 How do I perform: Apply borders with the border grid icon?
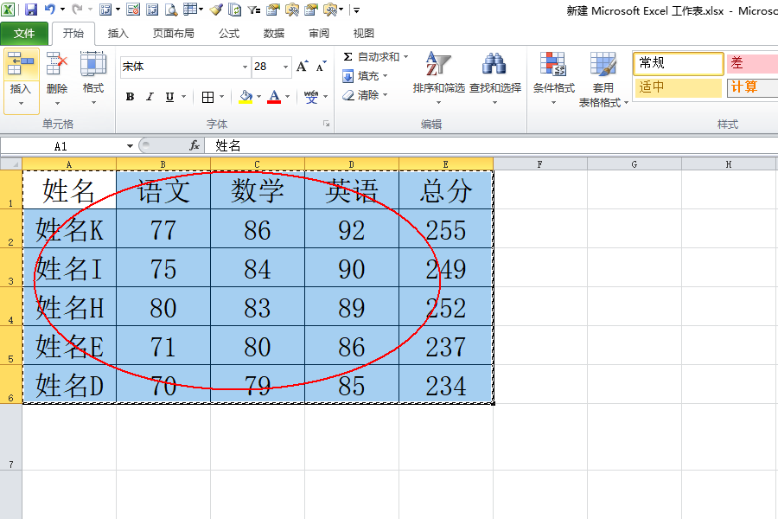coord(207,97)
